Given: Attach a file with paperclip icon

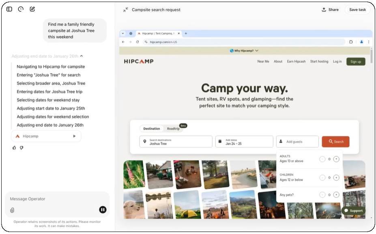Looking at the screenshot, I should [12, 210].
